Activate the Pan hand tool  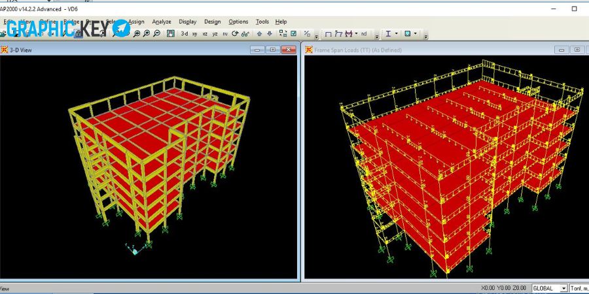(x=171, y=34)
